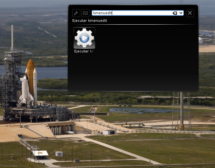The width and height of the screenshot is (215, 168).
Task: Open KRunner settings wrench icon
Action: [76, 13]
